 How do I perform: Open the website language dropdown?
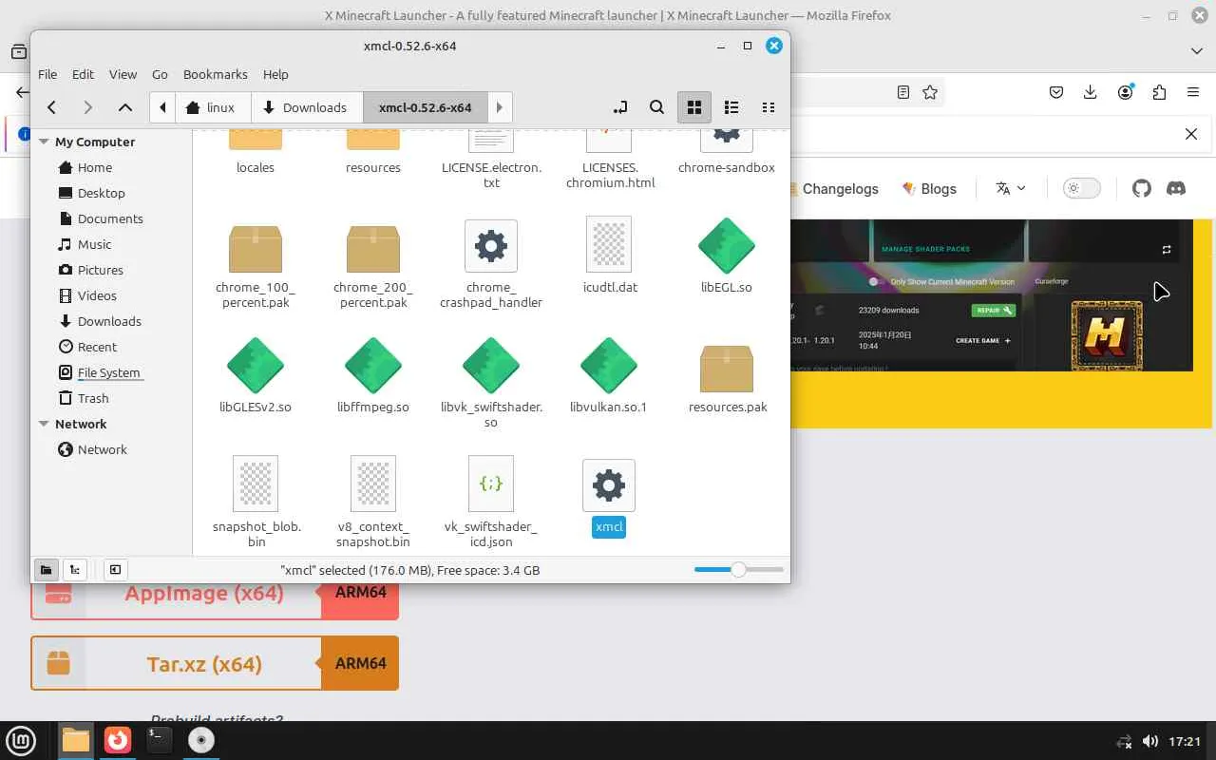pyautogui.click(x=1010, y=188)
